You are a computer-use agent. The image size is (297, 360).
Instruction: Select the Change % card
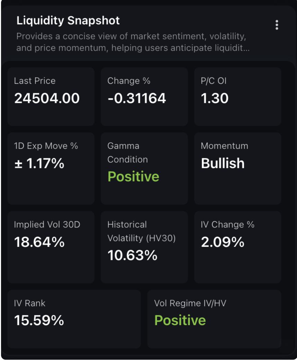(x=144, y=97)
